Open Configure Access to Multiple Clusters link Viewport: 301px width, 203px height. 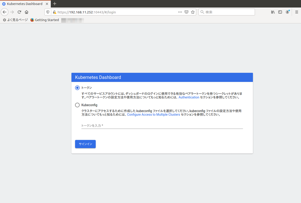click(x=154, y=114)
